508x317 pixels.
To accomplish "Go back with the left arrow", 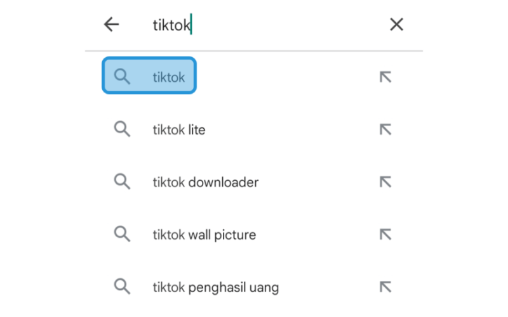I will click(x=112, y=24).
